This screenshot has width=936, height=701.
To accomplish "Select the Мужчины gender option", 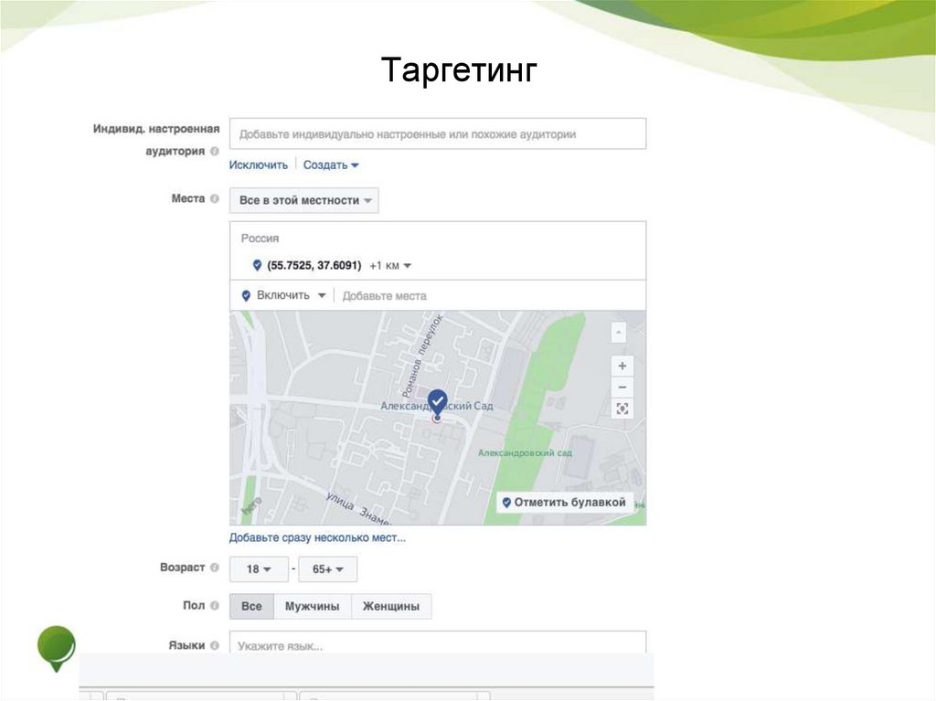I will click(x=314, y=606).
